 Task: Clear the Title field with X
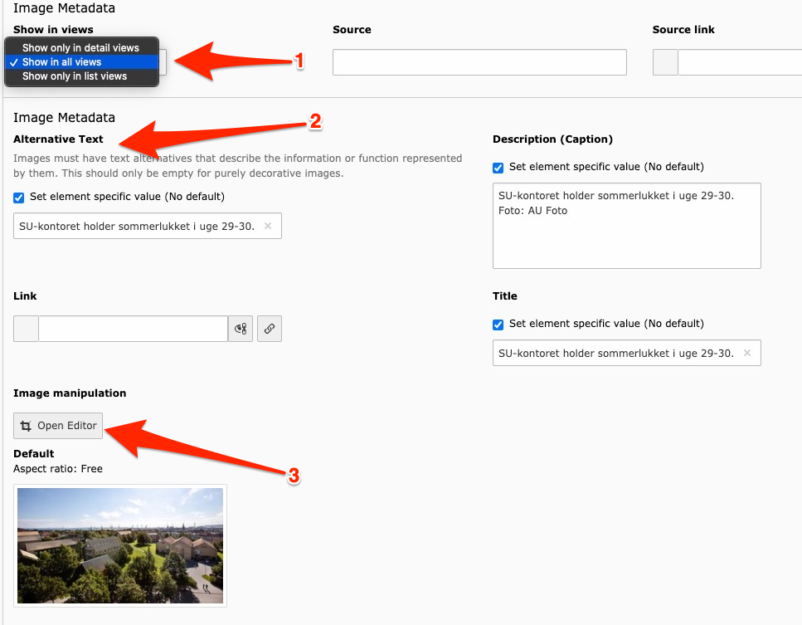(x=746, y=353)
